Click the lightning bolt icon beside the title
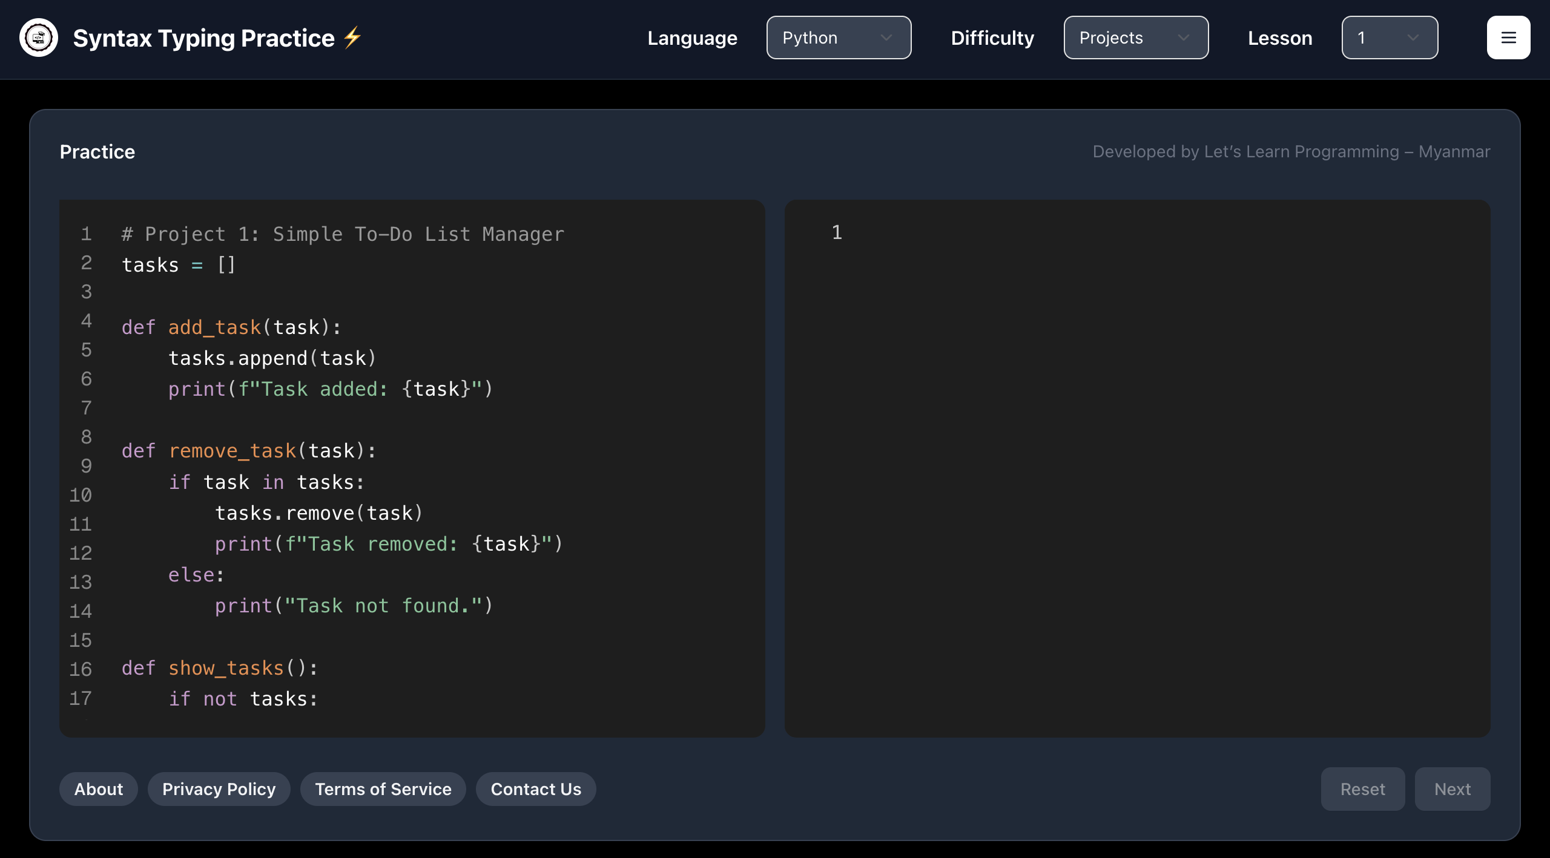Viewport: 1550px width, 858px height. (352, 37)
